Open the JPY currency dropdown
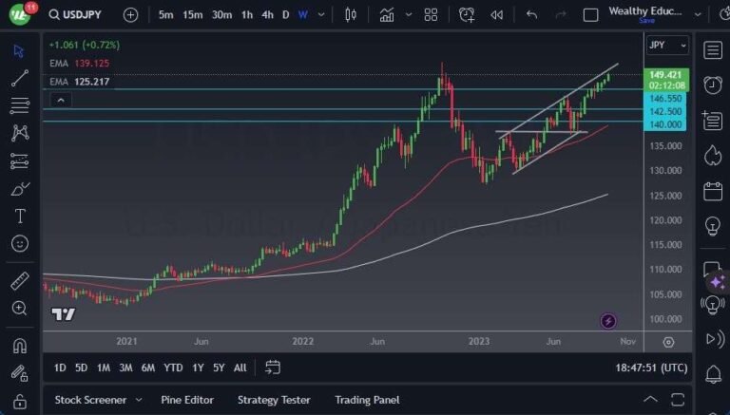 point(667,46)
